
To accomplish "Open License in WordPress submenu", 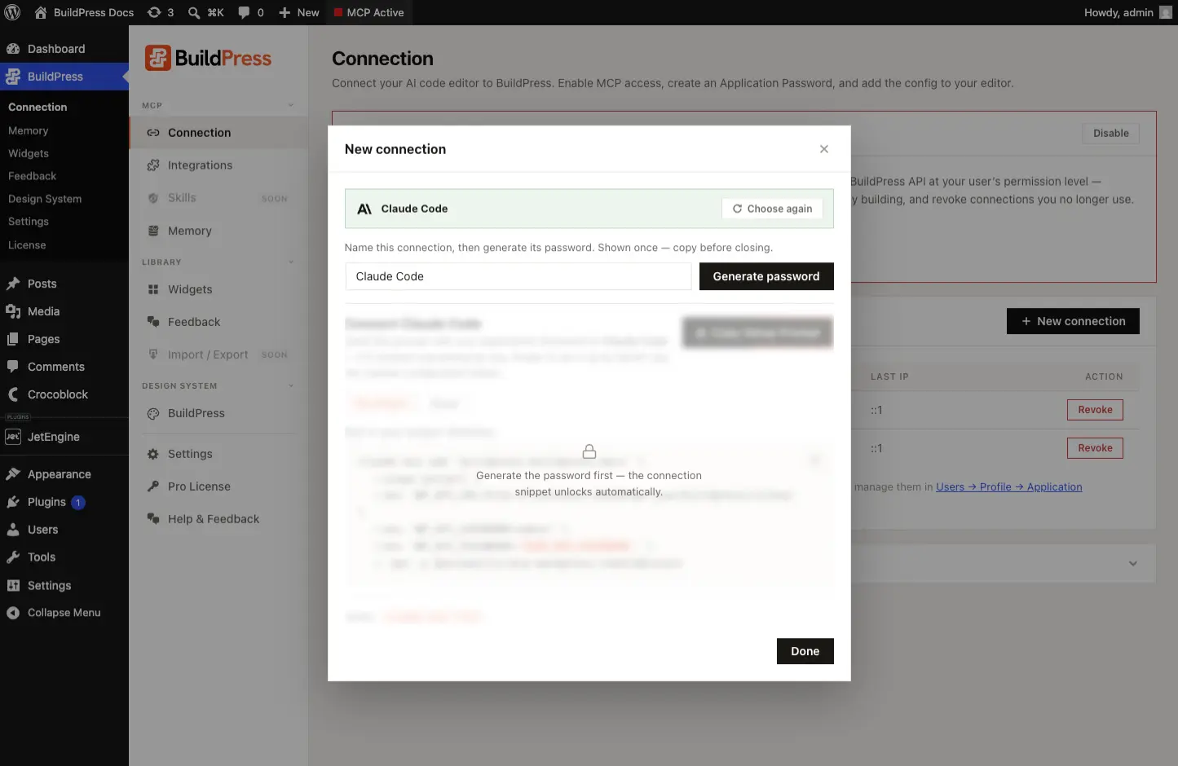I will tap(27, 245).
